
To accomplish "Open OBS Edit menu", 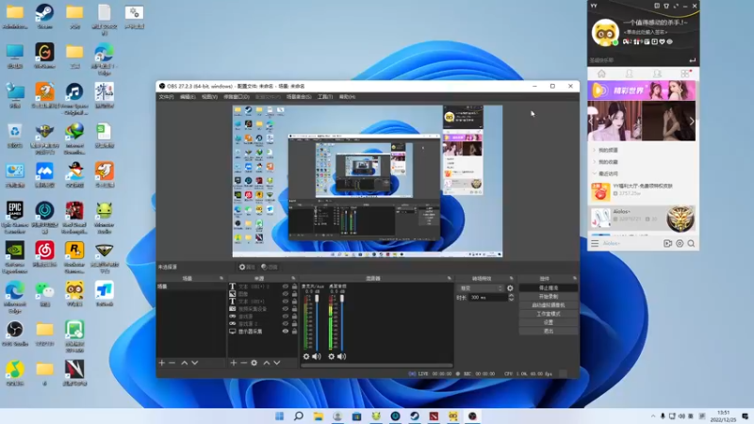I will (188, 97).
